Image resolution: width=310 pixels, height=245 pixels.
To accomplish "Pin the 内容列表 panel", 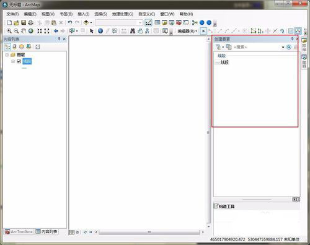I will click(x=59, y=38).
